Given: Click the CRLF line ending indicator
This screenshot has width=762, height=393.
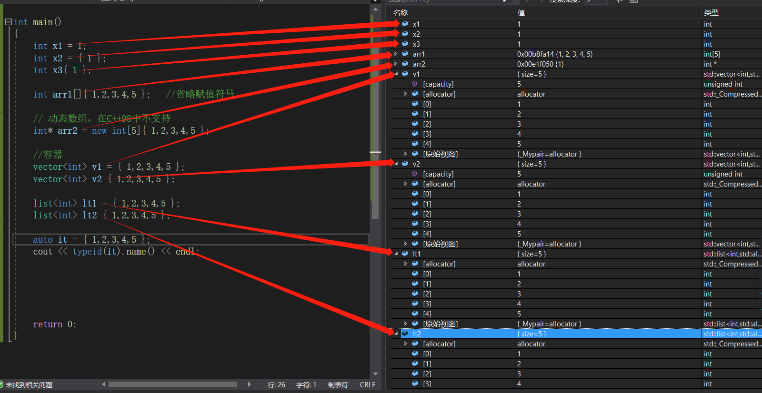Looking at the screenshot, I should click(367, 384).
